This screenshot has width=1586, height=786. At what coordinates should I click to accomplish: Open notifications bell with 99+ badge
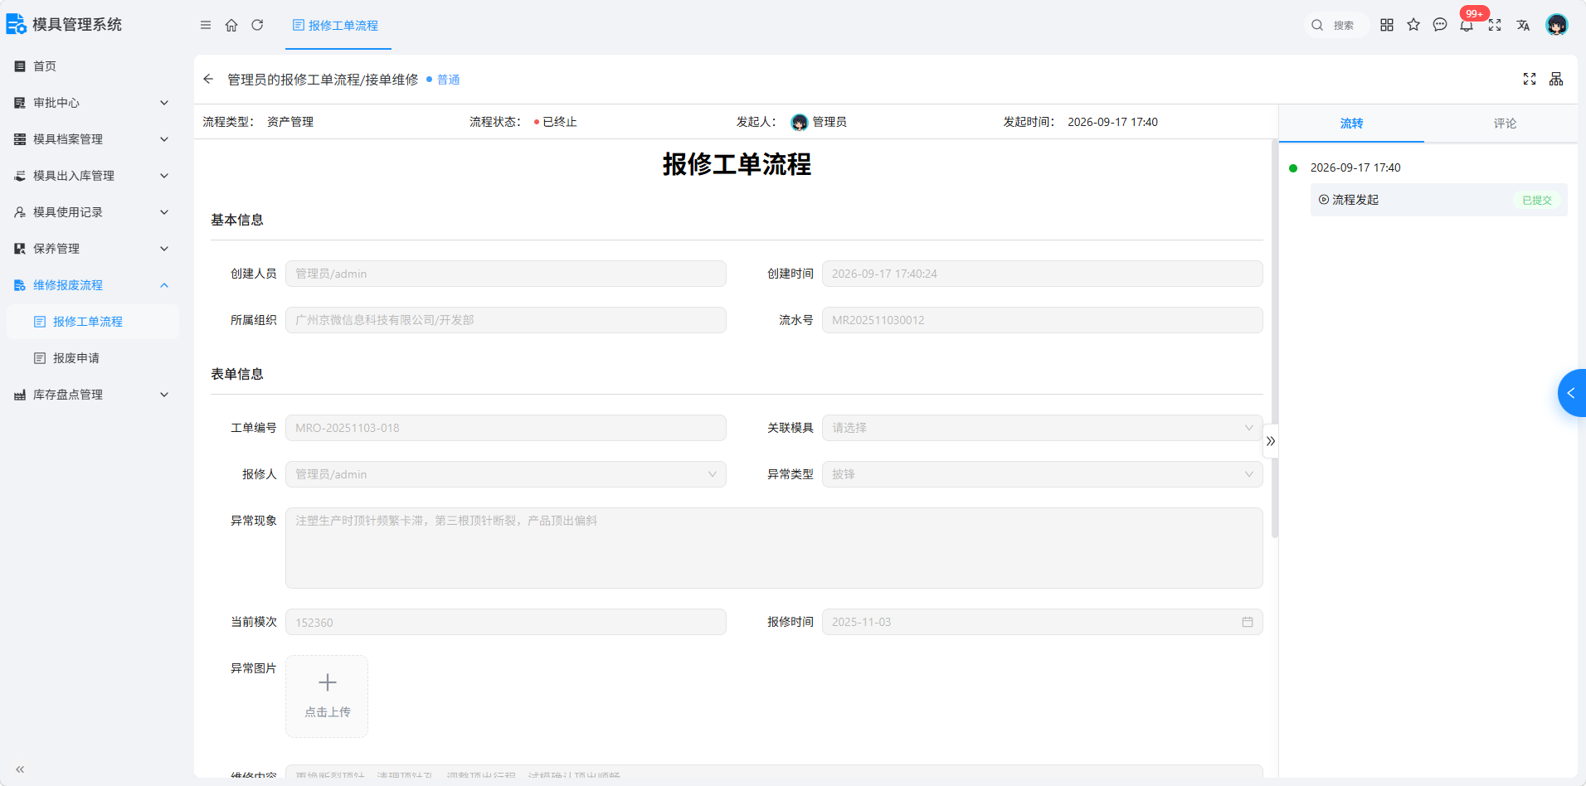pos(1467,24)
